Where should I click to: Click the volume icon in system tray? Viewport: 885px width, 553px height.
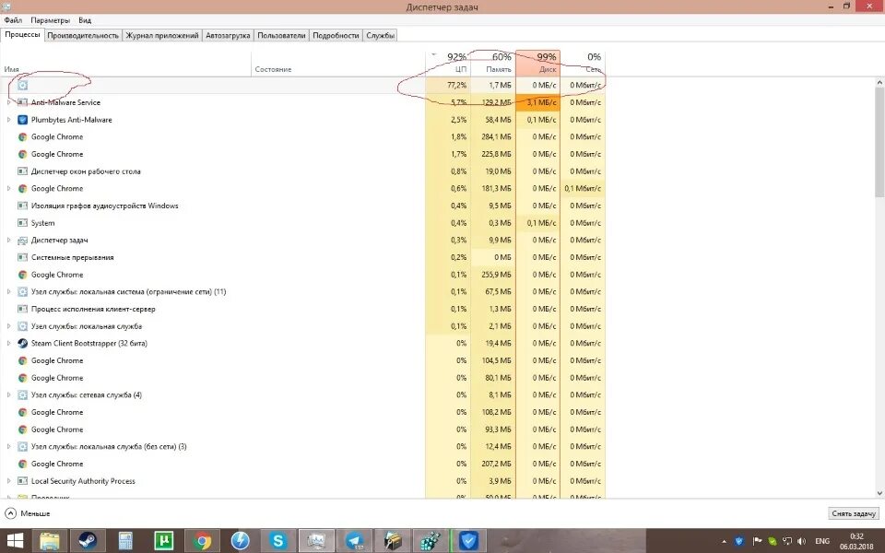(x=802, y=541)
